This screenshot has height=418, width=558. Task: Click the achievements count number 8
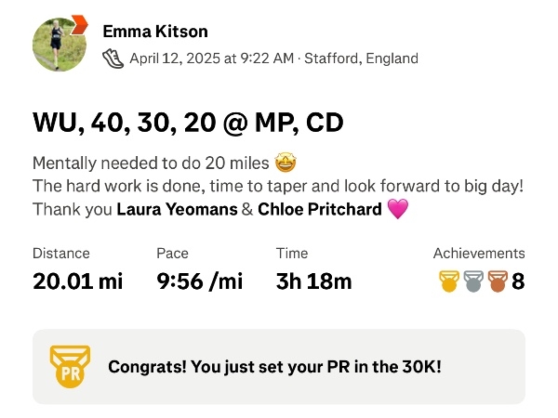518,281
